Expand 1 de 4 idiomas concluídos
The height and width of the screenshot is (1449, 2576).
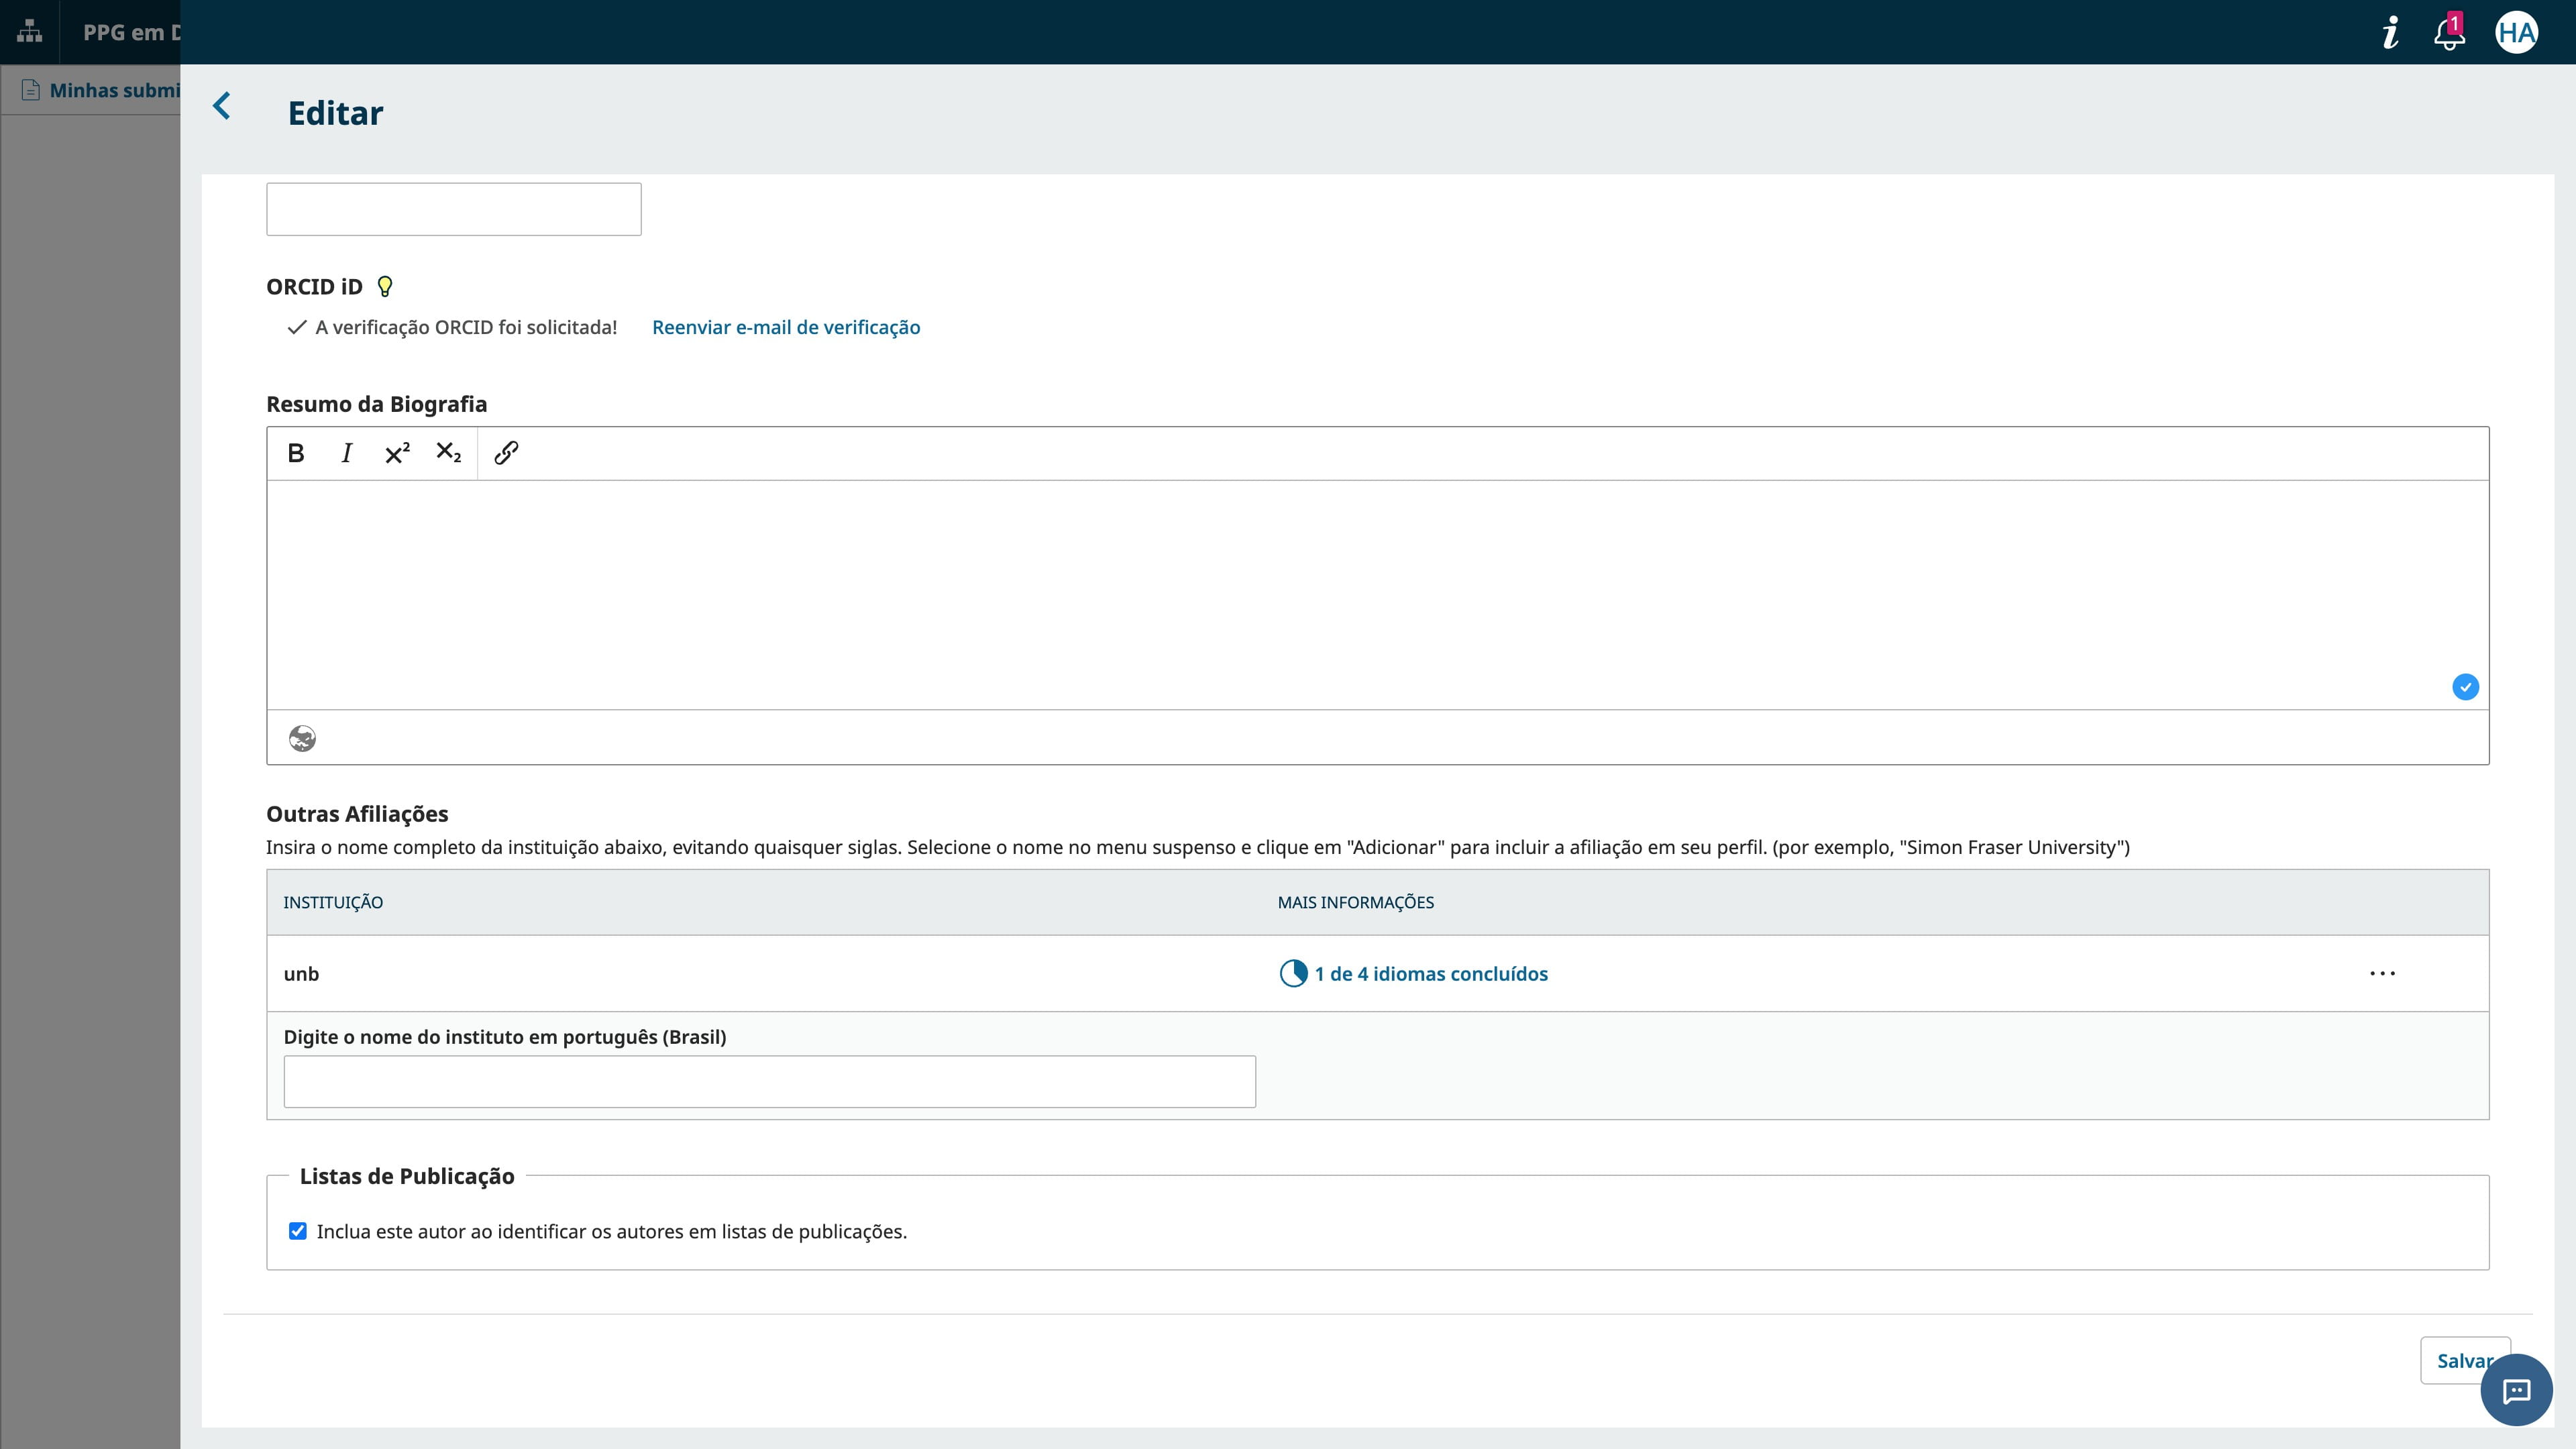1430,974
